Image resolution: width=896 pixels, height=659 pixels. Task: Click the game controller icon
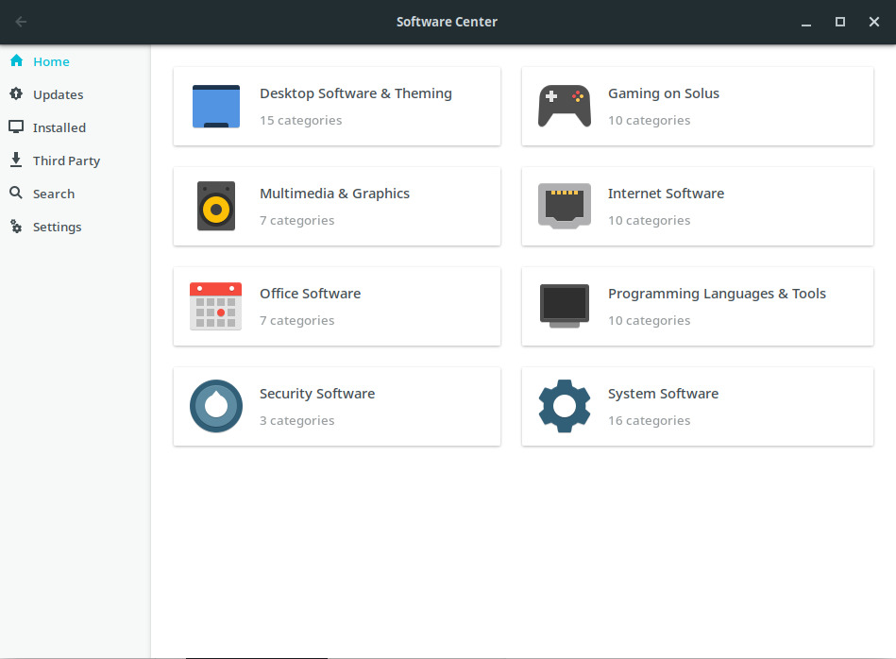click(x=564, y=107)
